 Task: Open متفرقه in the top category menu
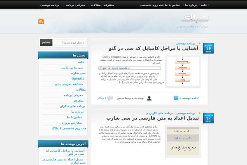pos(109,5)
